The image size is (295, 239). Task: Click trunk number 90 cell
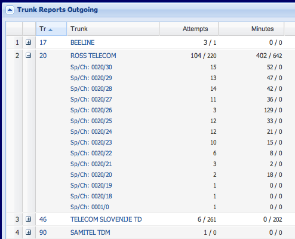pos(43,232)
